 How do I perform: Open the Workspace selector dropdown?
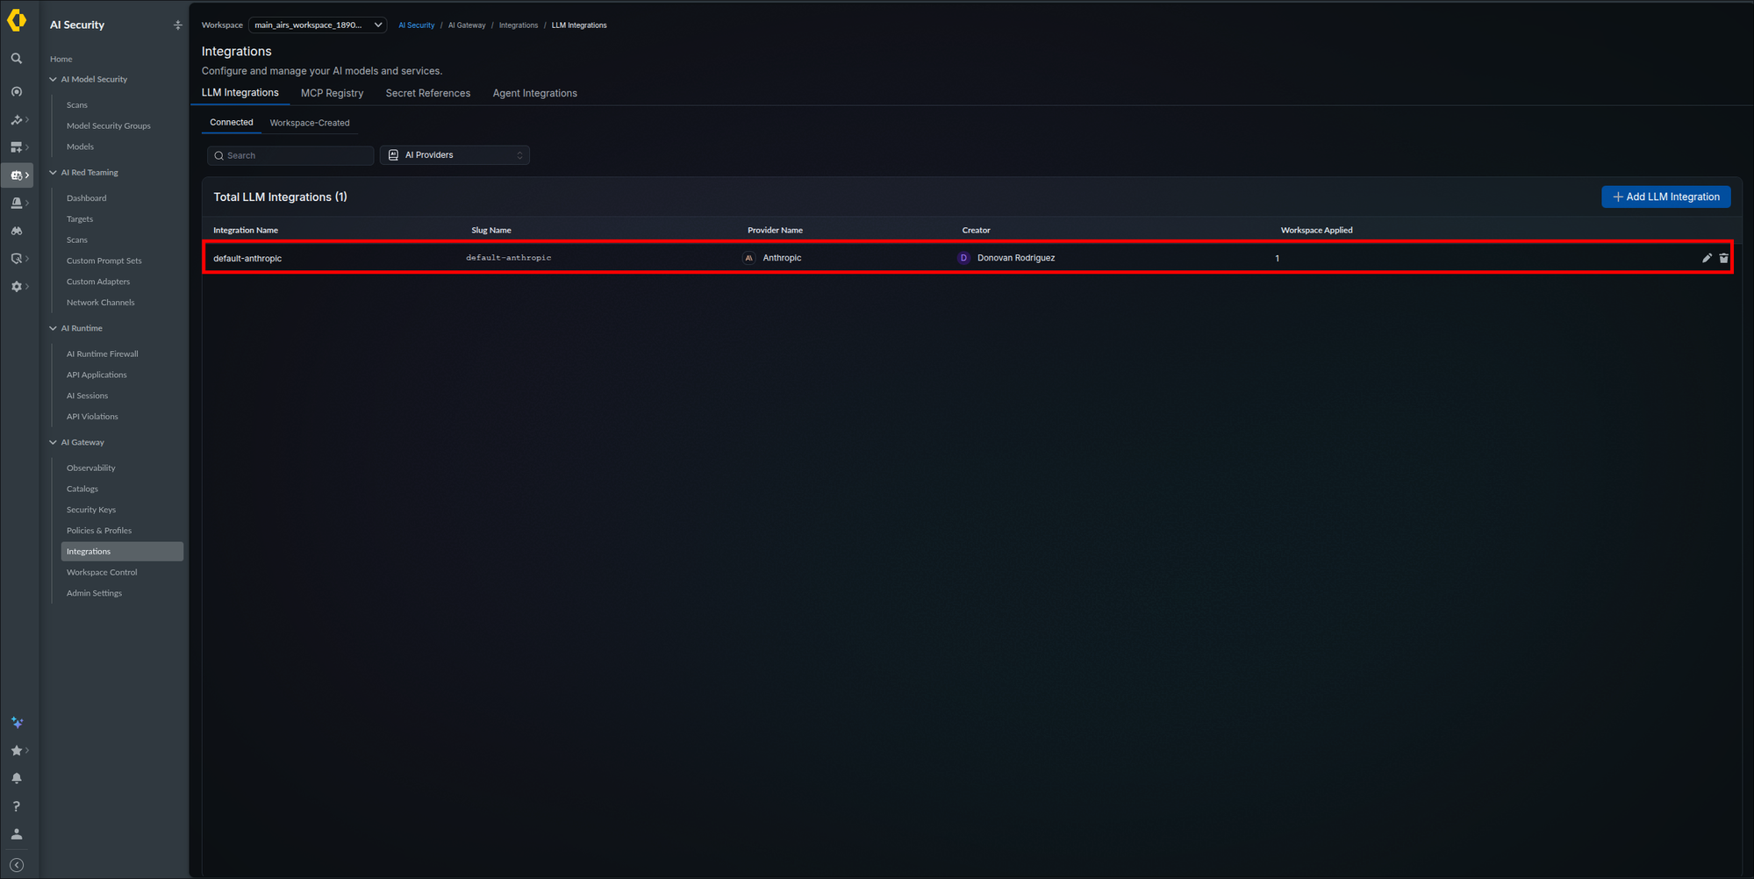[x=318, y=25]
